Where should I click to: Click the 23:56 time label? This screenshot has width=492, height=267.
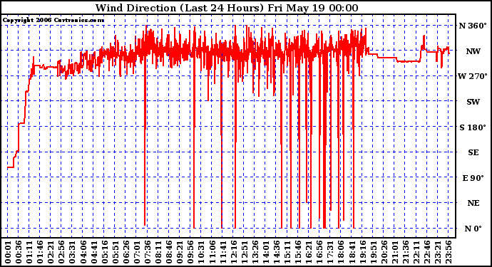coord(448,252)
